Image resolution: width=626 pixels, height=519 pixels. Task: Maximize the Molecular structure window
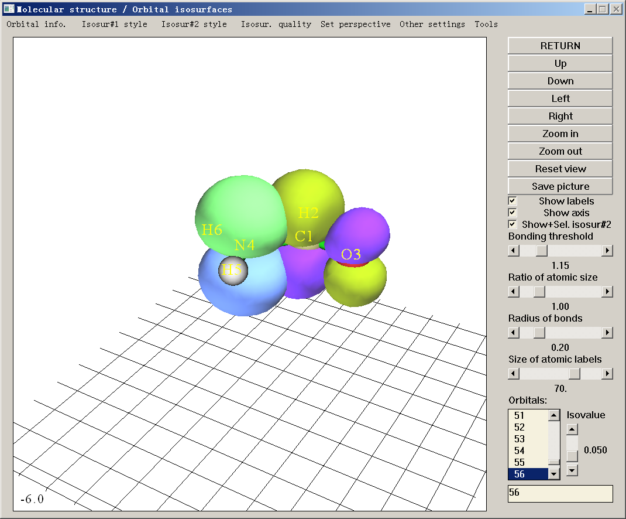point(603,9)
